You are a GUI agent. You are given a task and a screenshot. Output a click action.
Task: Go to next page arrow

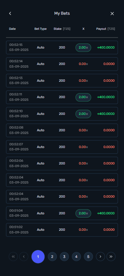click(101, 257)
